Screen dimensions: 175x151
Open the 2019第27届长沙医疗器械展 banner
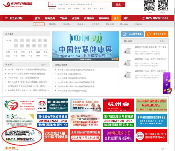pos(56,135)
